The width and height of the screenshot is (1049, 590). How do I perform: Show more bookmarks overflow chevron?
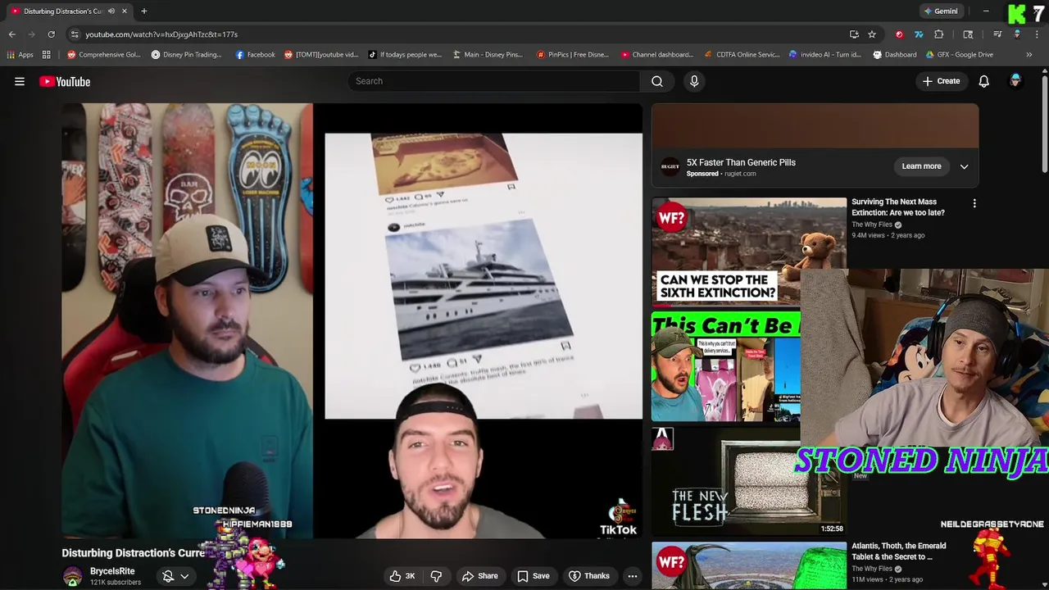point(1029,55)
